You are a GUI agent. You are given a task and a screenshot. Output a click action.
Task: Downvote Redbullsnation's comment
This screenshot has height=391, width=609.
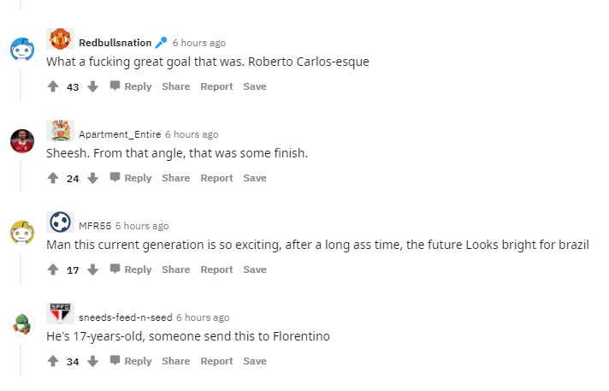(x=93, y=86)
